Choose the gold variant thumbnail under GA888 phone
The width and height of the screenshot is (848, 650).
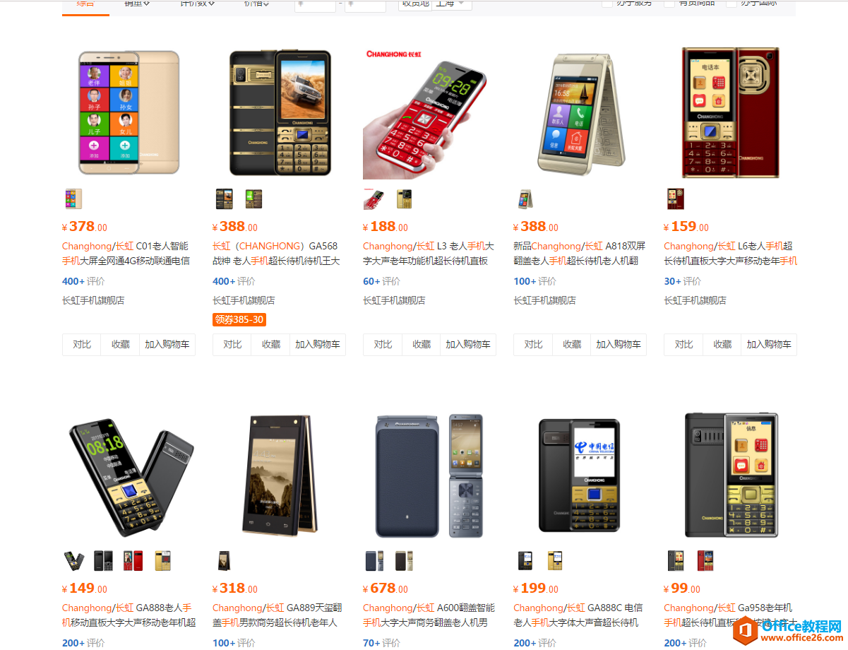pos(163,561)
